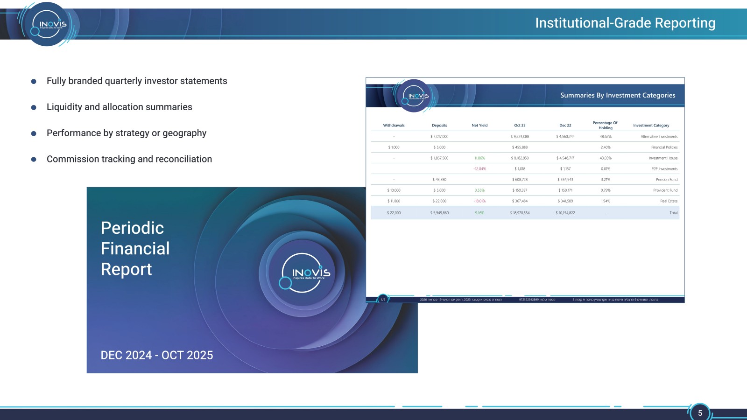Click the Net Yield column header
Image resolution: width=747 pixels, height=420 pixels.
point(479,126)
